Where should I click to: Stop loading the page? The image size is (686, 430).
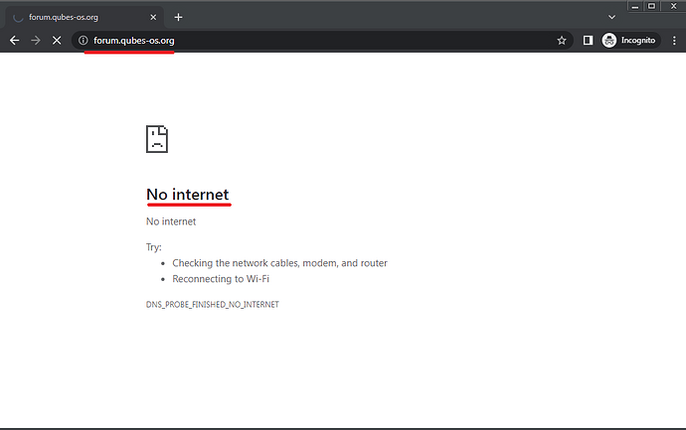click(x=57, y=41)
